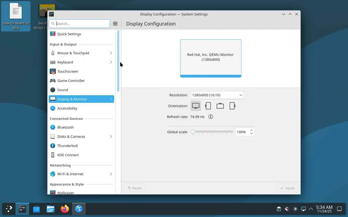Expand Wi-Fi & Internet via its chevron
The image size is (348, 217).
[111, 174]
